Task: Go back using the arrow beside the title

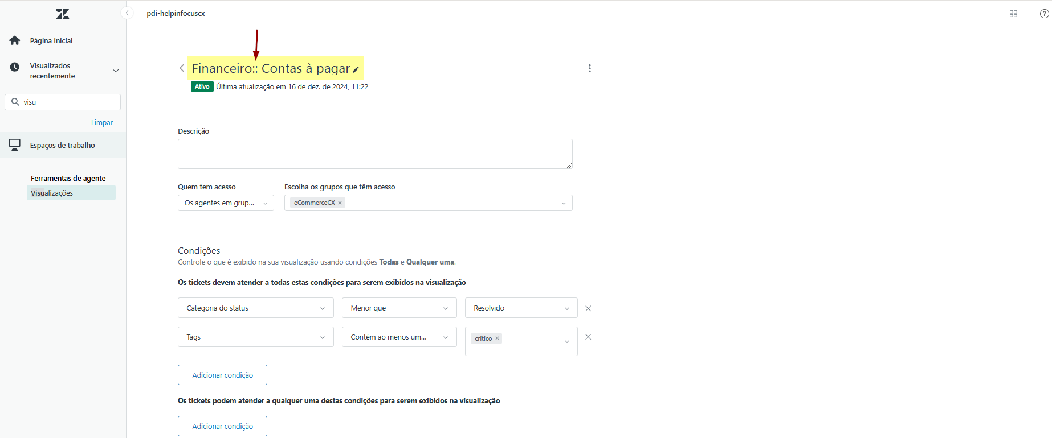Action: [182, 68]
